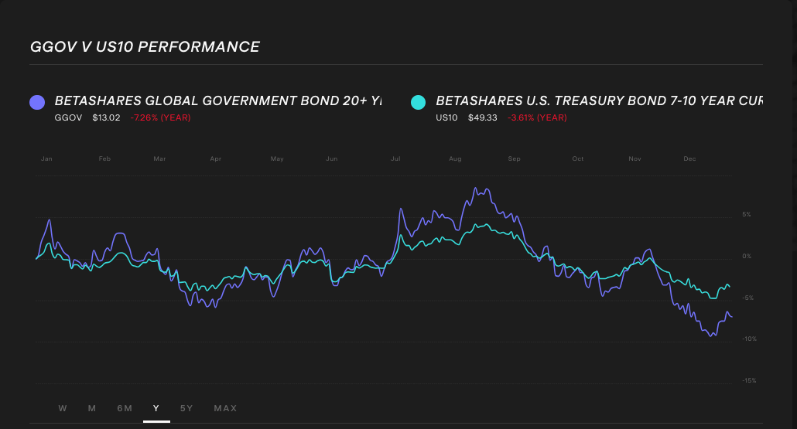Image resolution: width=797 pixels, height=429 pixels.
Task: Open BetaShares Global Government Bond 20+ title
Action: click(218, 100)
